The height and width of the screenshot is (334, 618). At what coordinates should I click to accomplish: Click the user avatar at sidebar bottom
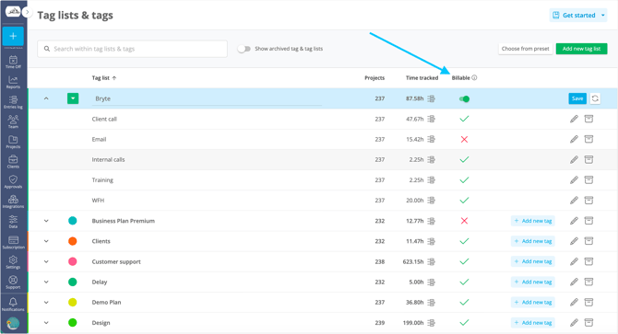(13, 323)
